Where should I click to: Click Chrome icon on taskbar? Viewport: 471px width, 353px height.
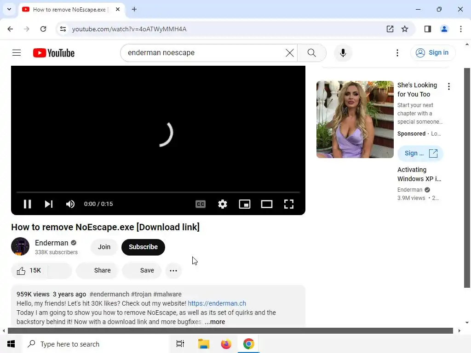point(248,344)
